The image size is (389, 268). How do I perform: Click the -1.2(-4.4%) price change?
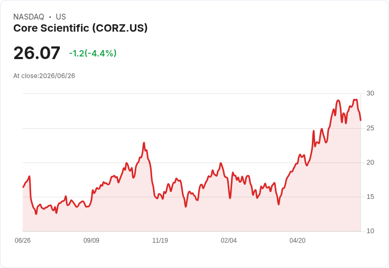coord(93,53)
